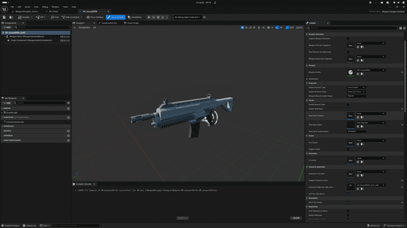Screen dimensions: 407x228
Task: Switch to the Event Graph tab
Action: 132,23
